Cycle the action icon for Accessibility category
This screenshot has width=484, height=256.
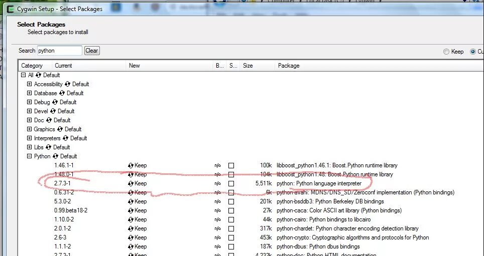click(x=67, y=84)
